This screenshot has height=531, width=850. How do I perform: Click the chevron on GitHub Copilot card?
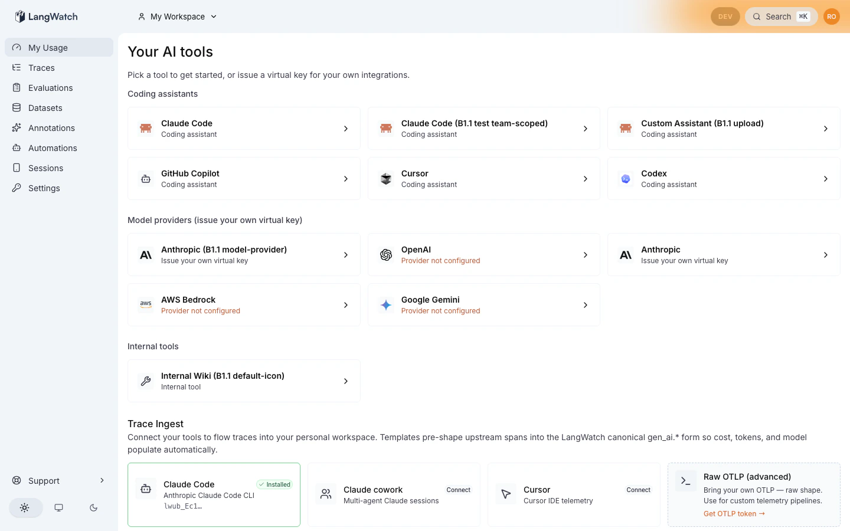pos(346,179)
